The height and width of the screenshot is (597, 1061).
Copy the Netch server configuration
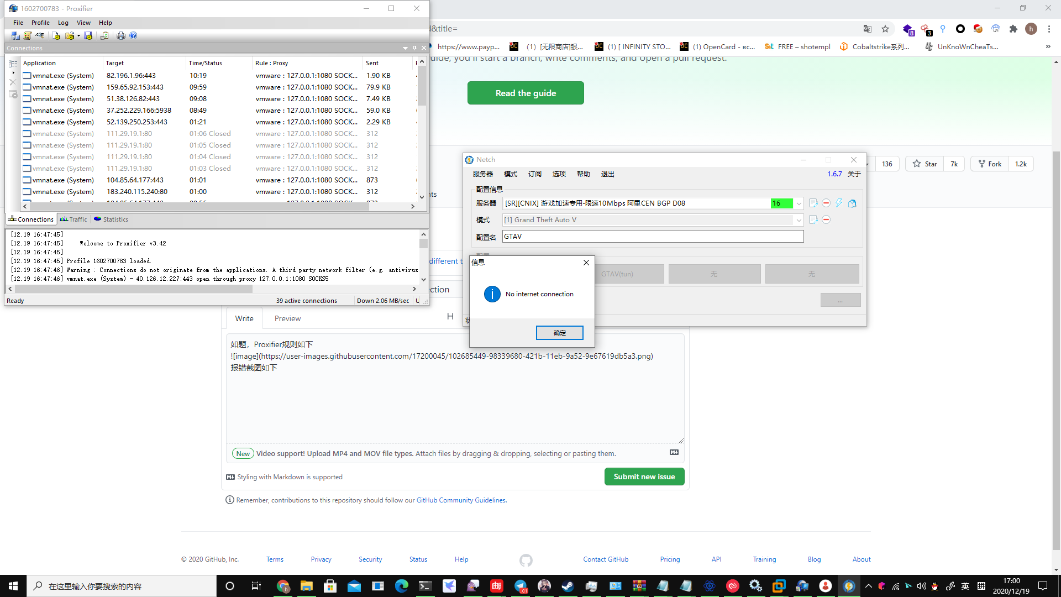pyautogui.click(x=853, y=203)
